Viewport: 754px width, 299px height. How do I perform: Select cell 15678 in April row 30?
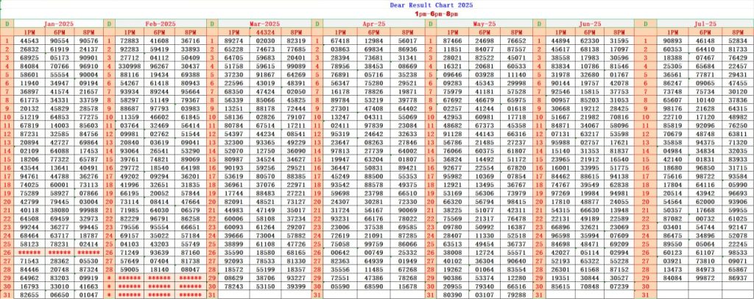pos(408,286)
